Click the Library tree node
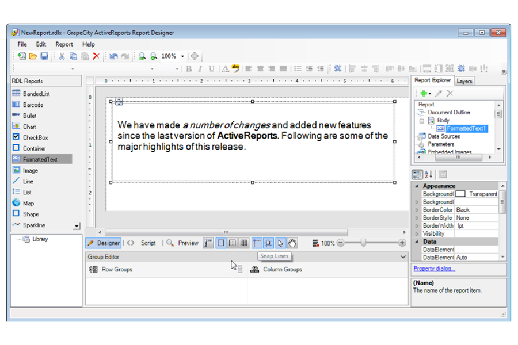518x345 pixels. [40, 239]
